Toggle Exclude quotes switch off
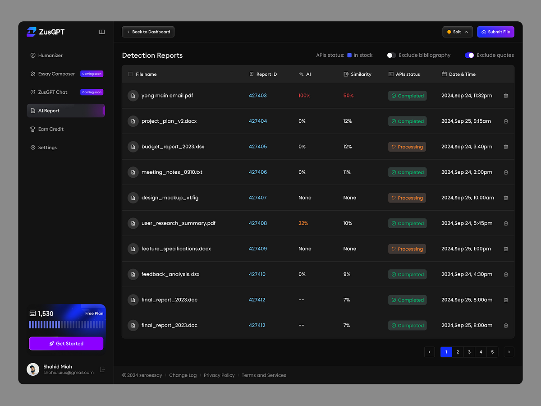This screenshot has width=541, height=406. [x=469, y=55]
